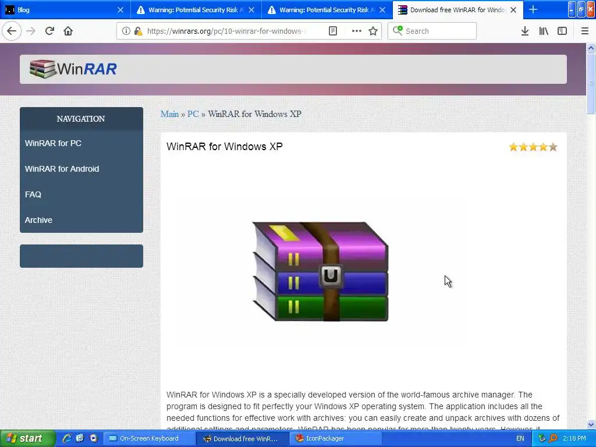Click the Download free WinR... taskbar button
The width and height of the screenshot is (596, 447).
(x=243, y=439)
